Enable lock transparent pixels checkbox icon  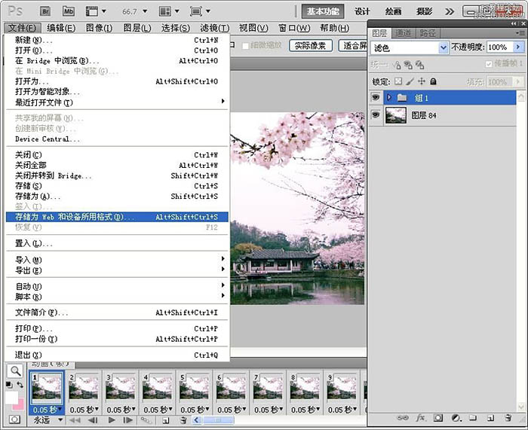(398, 81)
